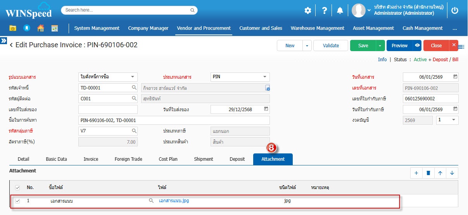The width and height of the screenshot is (468, 215).
Task: Click the home icon in toolbar
Action: (x=41, y=28)
